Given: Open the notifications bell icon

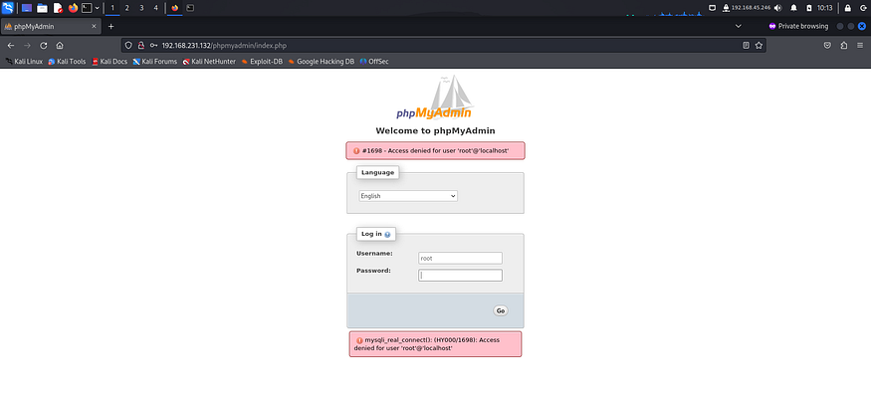Looking at the screenshot, I should 793,8.
